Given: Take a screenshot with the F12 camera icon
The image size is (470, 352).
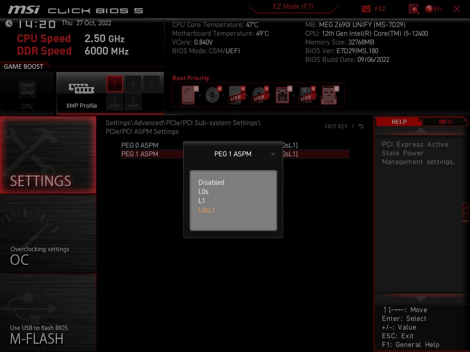Looking at the screenshot, I should [x=366, y=9].
